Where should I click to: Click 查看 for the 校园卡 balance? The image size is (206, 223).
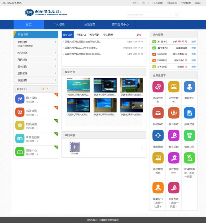point(194,41)
